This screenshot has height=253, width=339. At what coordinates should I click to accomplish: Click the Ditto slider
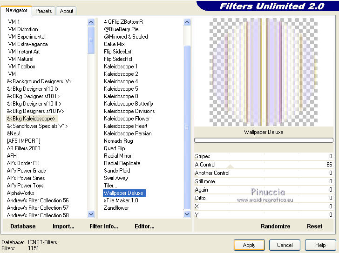point(264,198)
